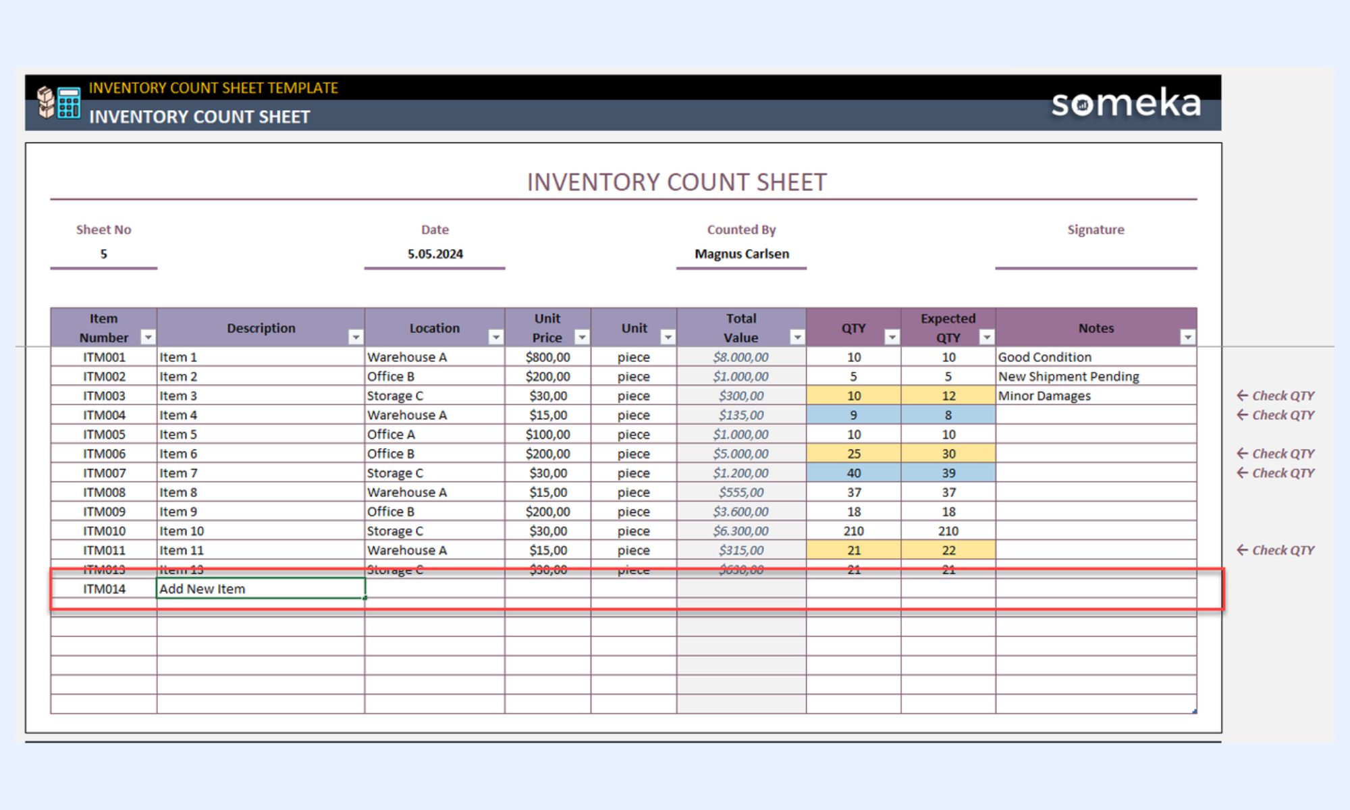The height and width of the screenshot is (810, 1350).
Task: Select Office A location for ITM005
Action: (435, 435)
